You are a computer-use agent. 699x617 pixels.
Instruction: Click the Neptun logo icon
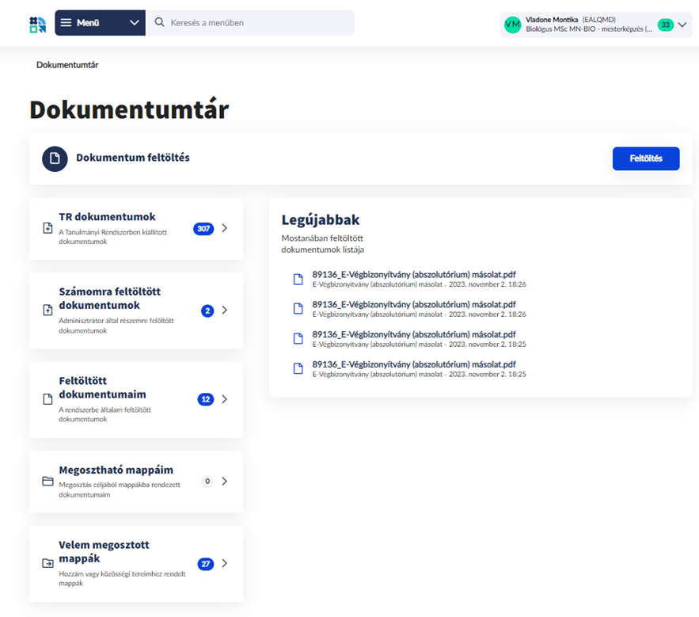37,24
